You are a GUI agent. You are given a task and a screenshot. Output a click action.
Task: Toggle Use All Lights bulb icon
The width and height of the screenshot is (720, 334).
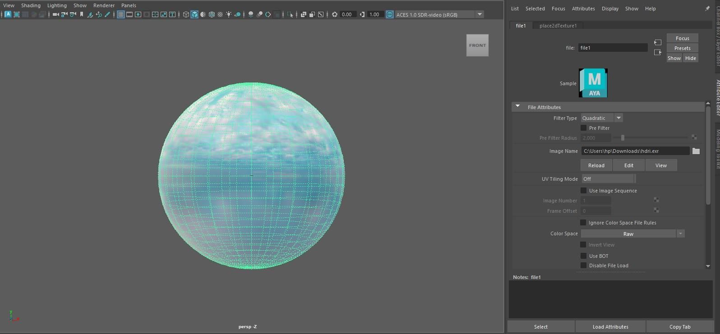pos(229,14)
